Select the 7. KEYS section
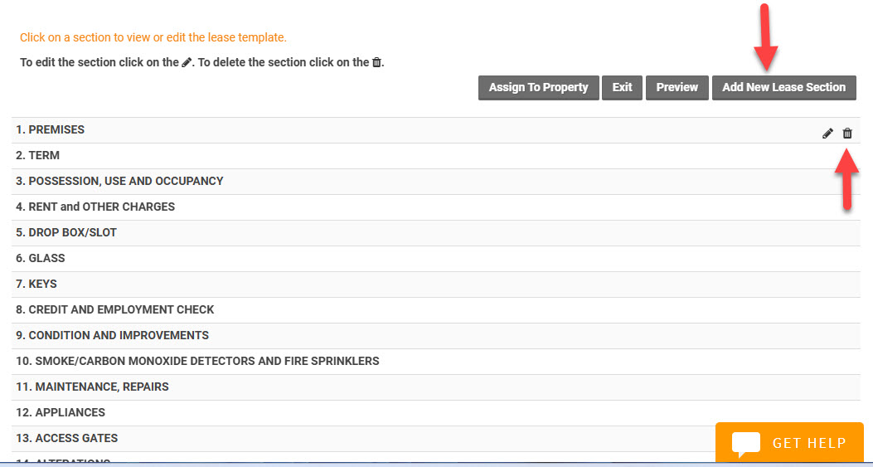Screen dimensions: 873x467 (x=36, y=285)
